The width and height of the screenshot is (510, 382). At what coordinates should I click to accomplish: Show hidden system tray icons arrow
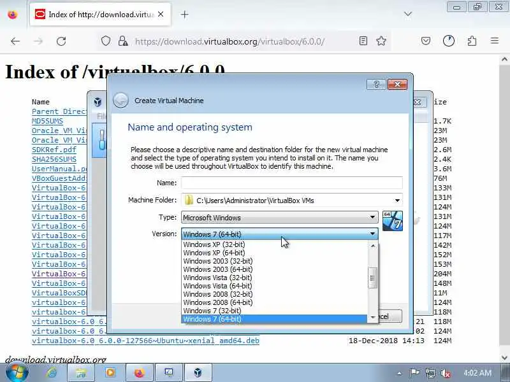pos(399,373)
